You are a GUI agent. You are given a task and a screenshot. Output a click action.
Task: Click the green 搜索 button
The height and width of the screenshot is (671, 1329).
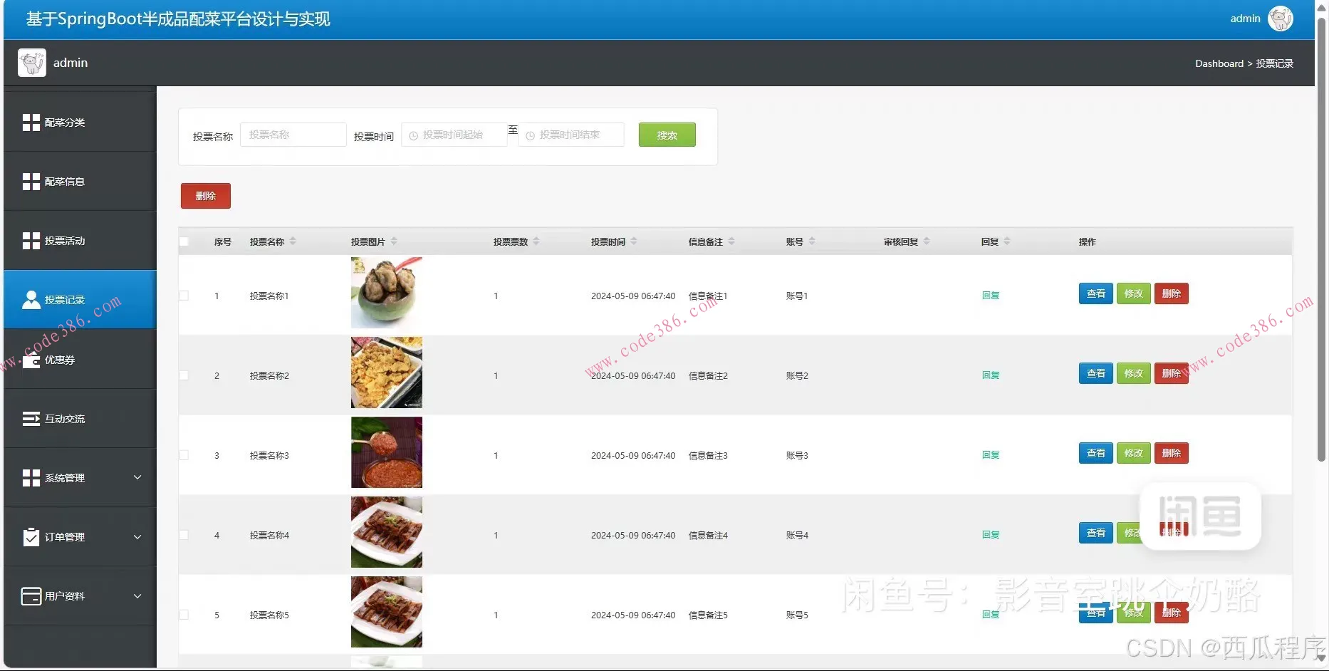tap(667, 134)
